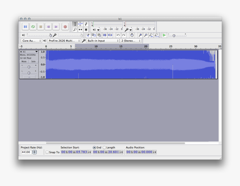Click the End time field showing 20.601
Image resolution: width=240 pixels, height=186 pixels.
pyautogui.click(x=107, y=152)
